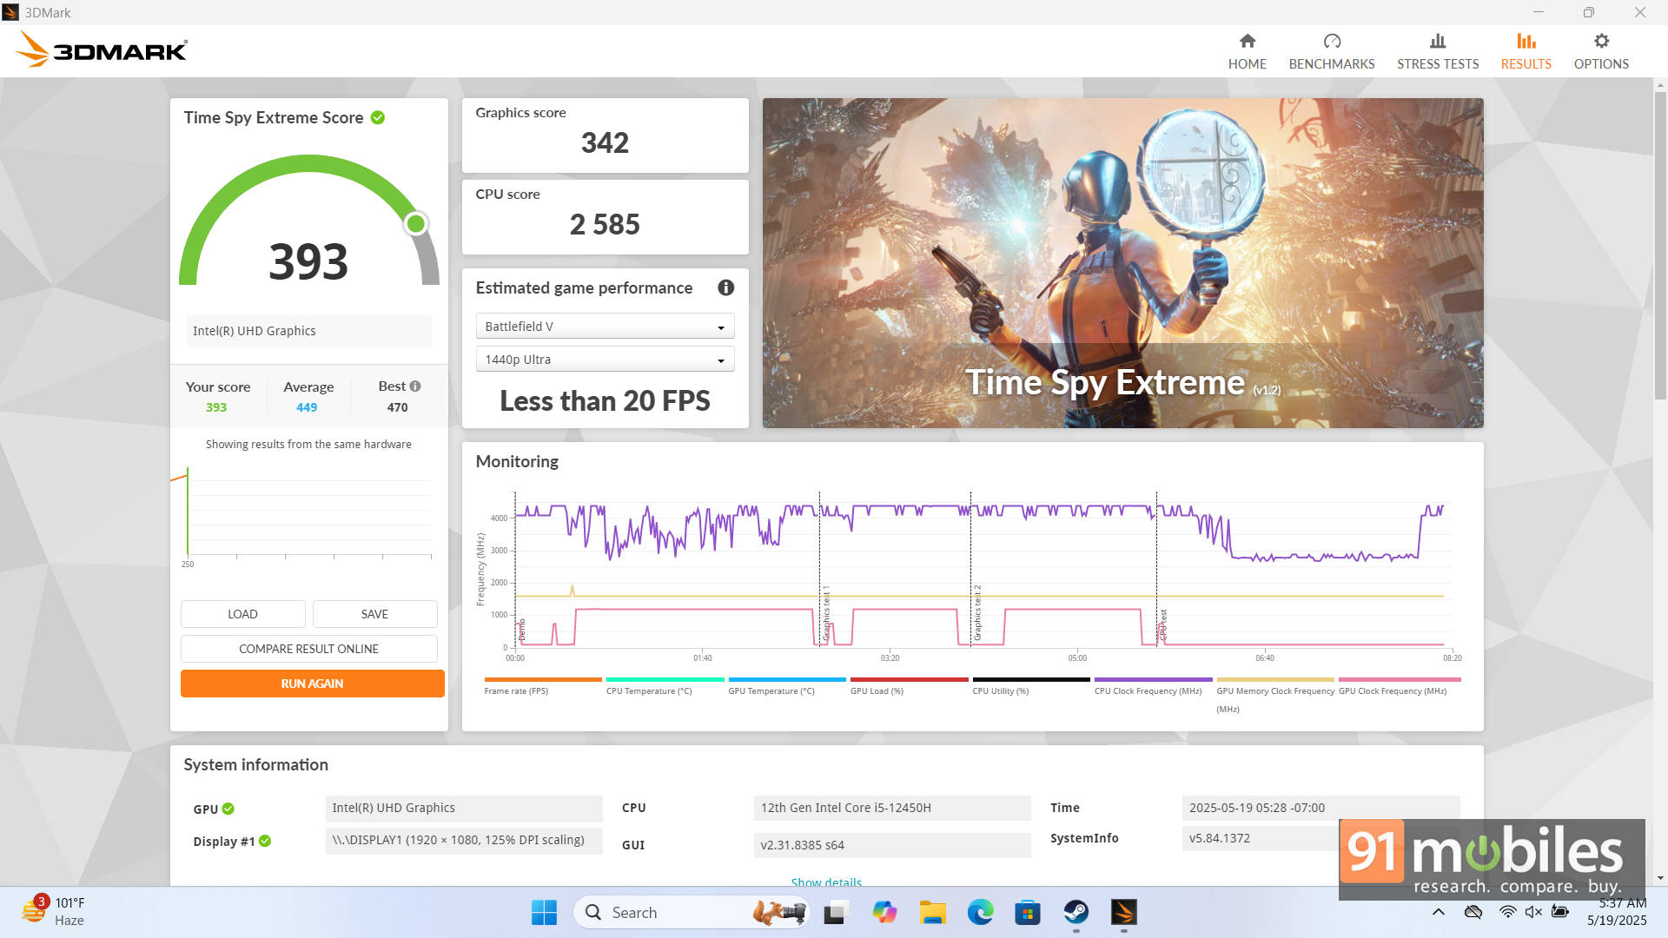Click green check beside Display #1
This screenshot has width=1668, height=938.
pos(265,841)
